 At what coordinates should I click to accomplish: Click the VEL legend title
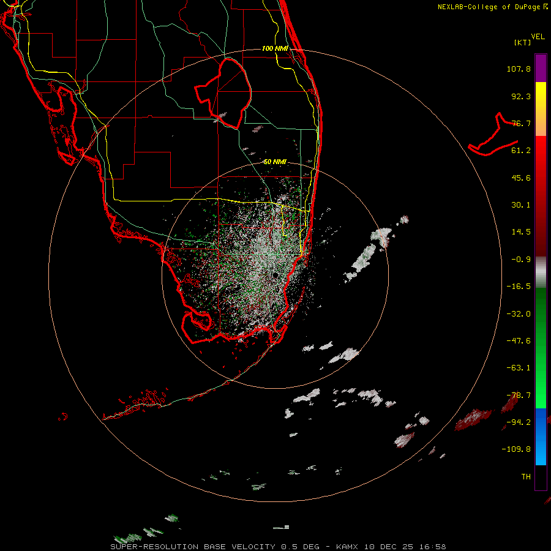tap(538, 37)
